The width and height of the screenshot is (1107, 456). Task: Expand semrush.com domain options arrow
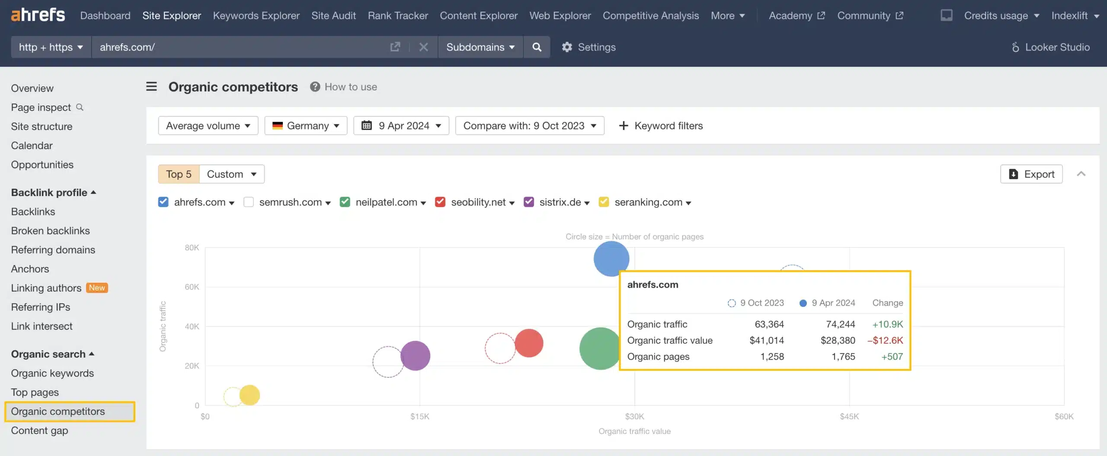328,203
